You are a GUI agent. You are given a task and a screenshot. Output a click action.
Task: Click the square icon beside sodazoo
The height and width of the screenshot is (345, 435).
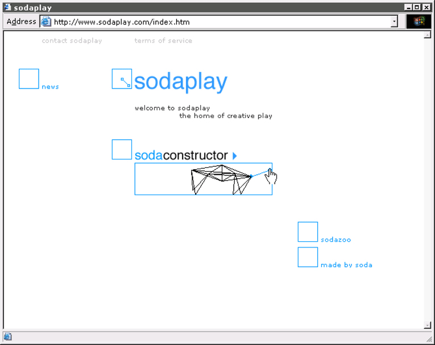click(x=308, y=232)
